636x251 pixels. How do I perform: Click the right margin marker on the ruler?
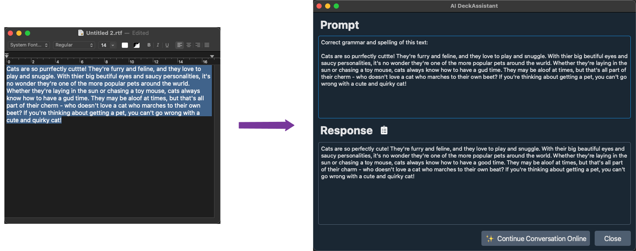click(x=212, y=56)
